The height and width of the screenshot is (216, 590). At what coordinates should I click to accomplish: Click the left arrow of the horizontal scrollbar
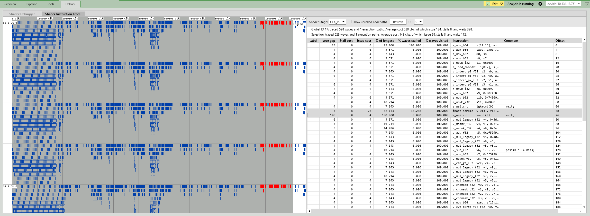point(309,211)
